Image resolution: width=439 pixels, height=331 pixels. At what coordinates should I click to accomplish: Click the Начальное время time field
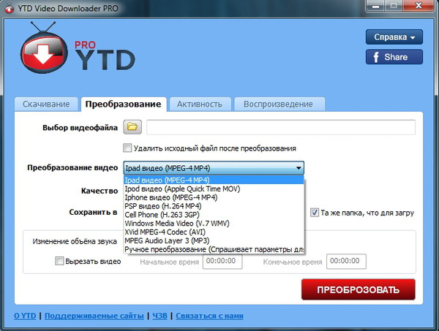[223, 262]
